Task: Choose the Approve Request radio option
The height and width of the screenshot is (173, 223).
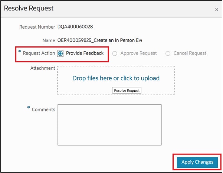Action: point(115,53)
